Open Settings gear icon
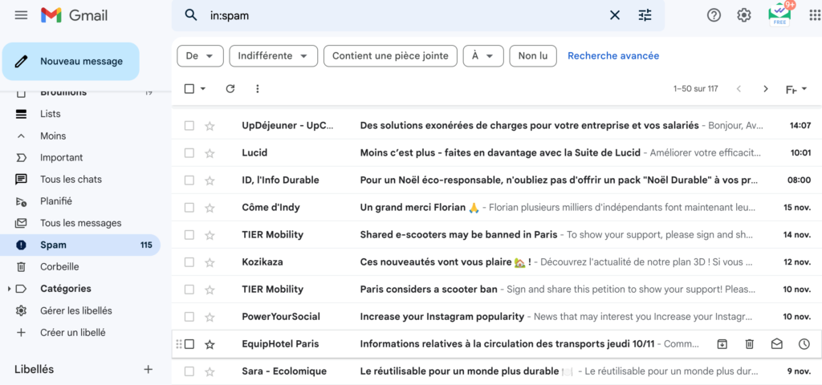Screen dimensions: 822x385 [744, 15]
